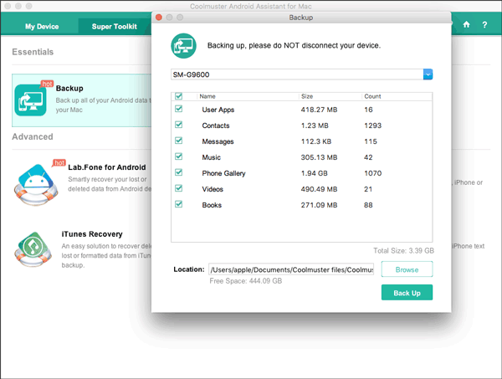Viewport: 502px width, 379px height.
Task: Select the Messages row name
Action: pyautogui.click(x=218, y=141)
